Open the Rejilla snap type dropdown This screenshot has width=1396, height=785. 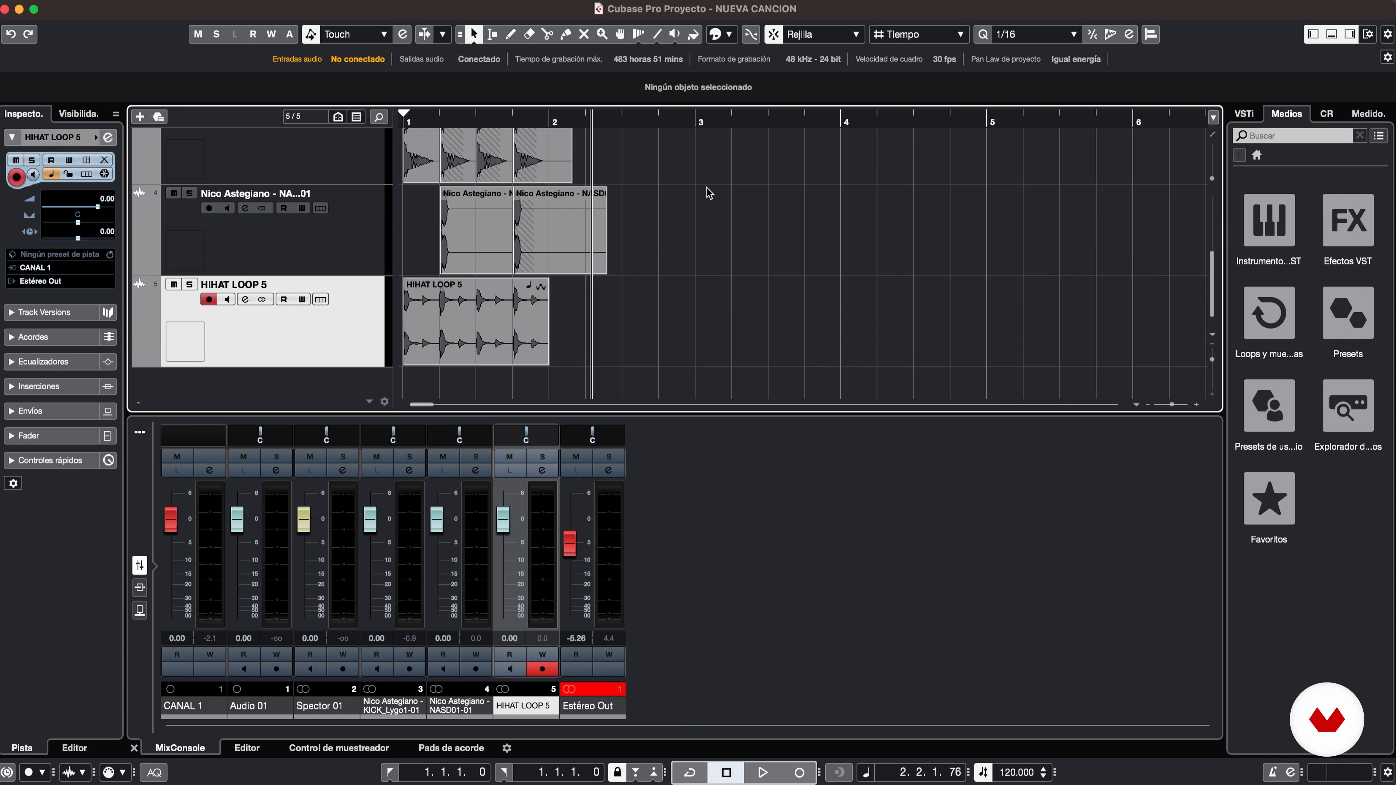point(823,34)
